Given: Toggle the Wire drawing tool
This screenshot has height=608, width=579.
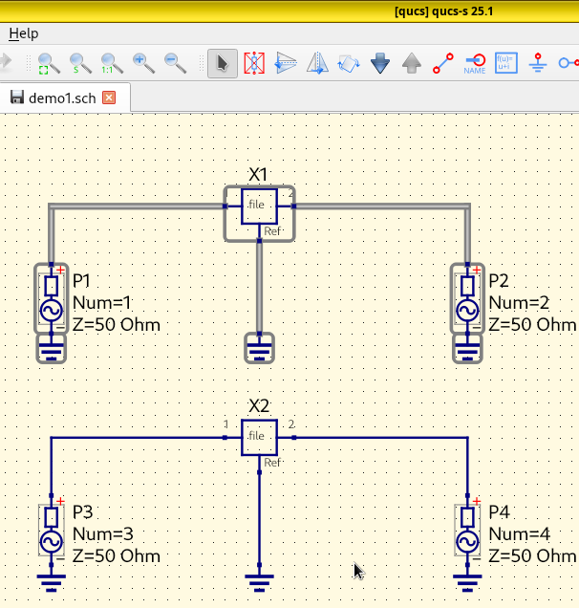Looking at the screenshot, I should [x=443, y=64].
